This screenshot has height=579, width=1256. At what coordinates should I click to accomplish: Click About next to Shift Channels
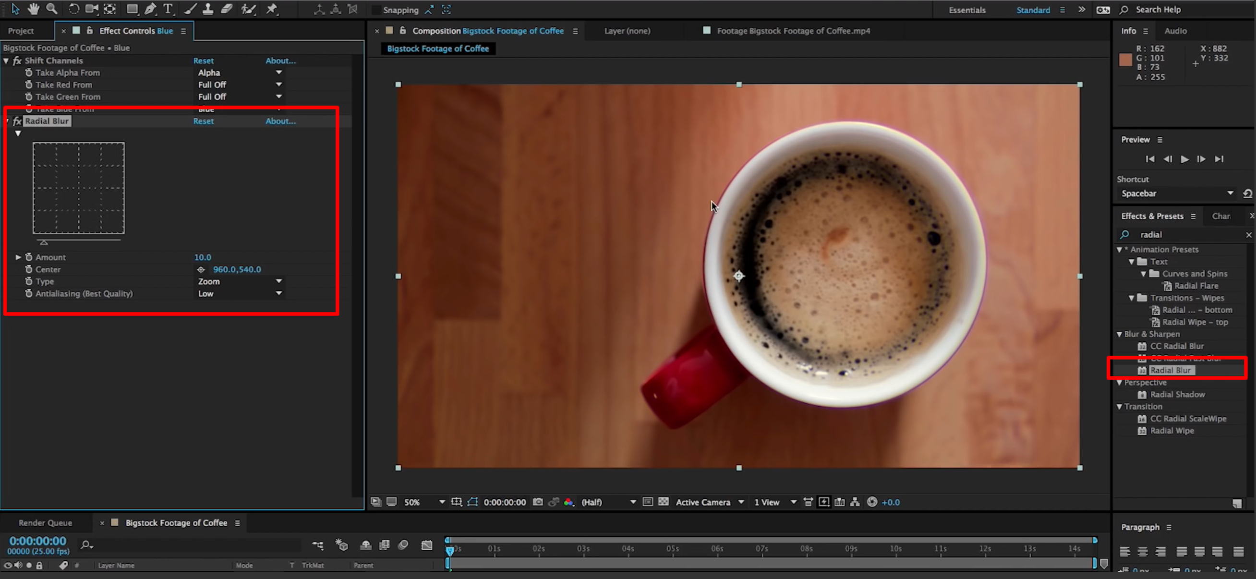(280, 60)
